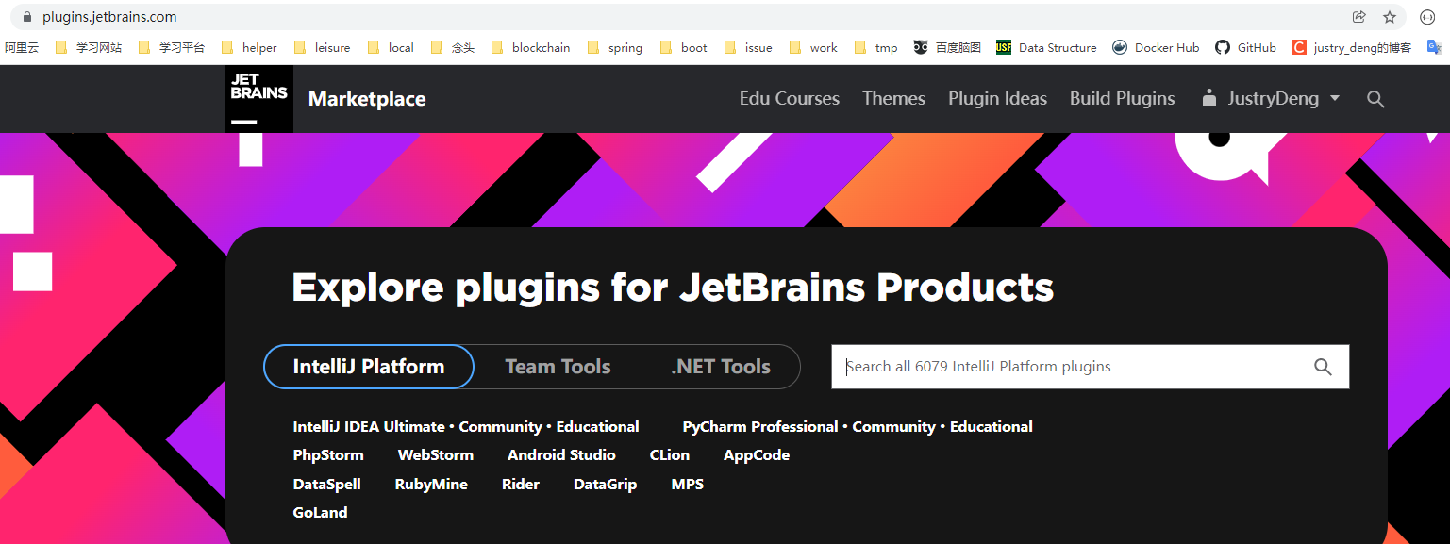Open DataSpell plugins link
Viewport: 1450px width, 544px height.
(327, 485)
